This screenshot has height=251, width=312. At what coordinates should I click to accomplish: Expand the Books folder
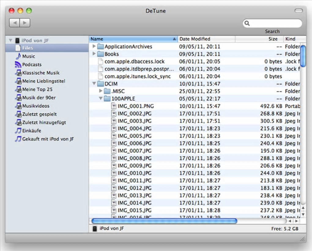tap(94, 54)
